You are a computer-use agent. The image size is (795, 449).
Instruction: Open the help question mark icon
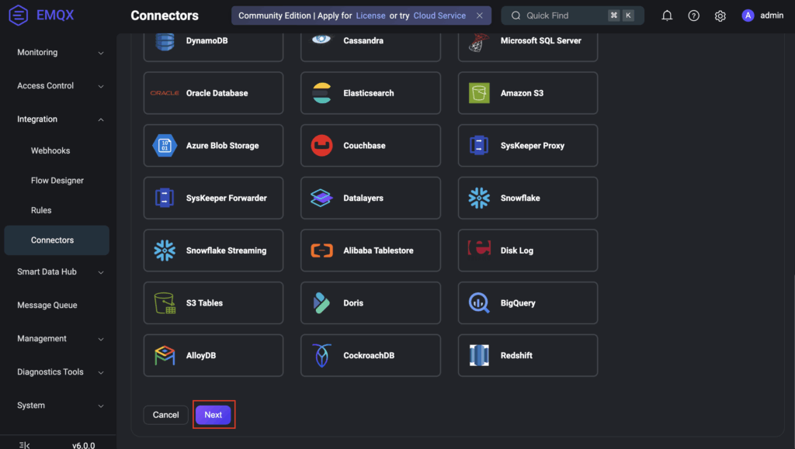(x=694, y=16)
